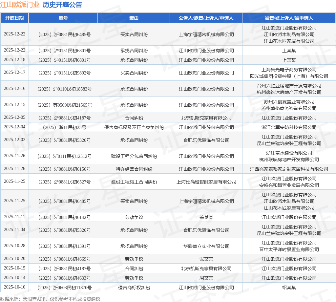Click defendant 杭州联毓房地产开发有限公司
This screenshot has height=302, width=336.
coord(289,160)
